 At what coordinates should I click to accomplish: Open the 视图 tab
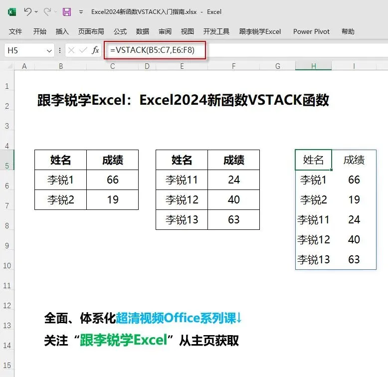(x=188, y=31)
